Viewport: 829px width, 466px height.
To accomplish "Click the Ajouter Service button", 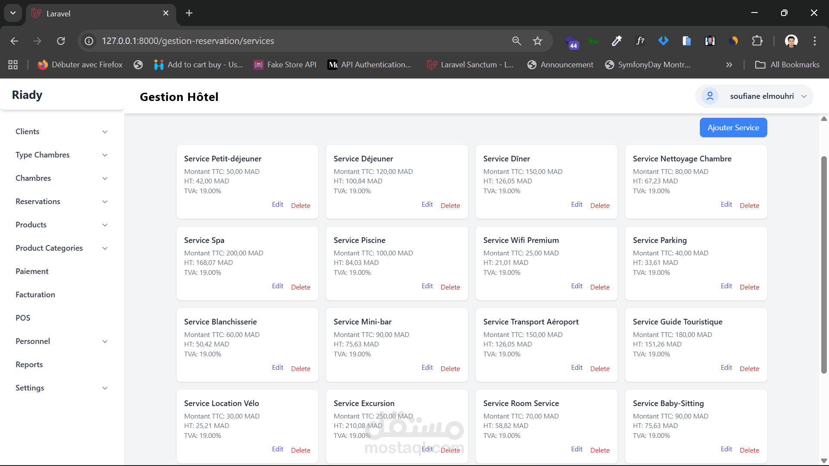I will (733, 128).
